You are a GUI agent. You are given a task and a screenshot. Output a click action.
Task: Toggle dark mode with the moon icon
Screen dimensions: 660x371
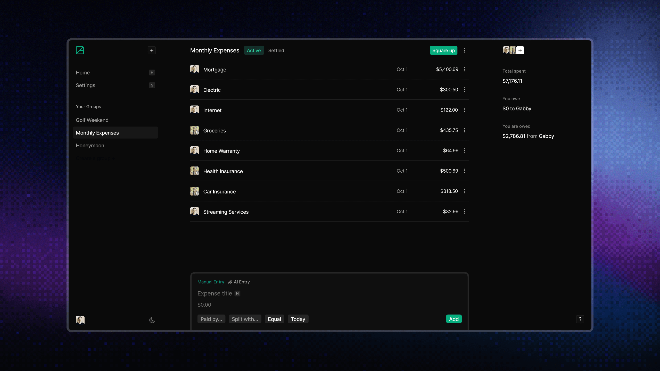152,320
